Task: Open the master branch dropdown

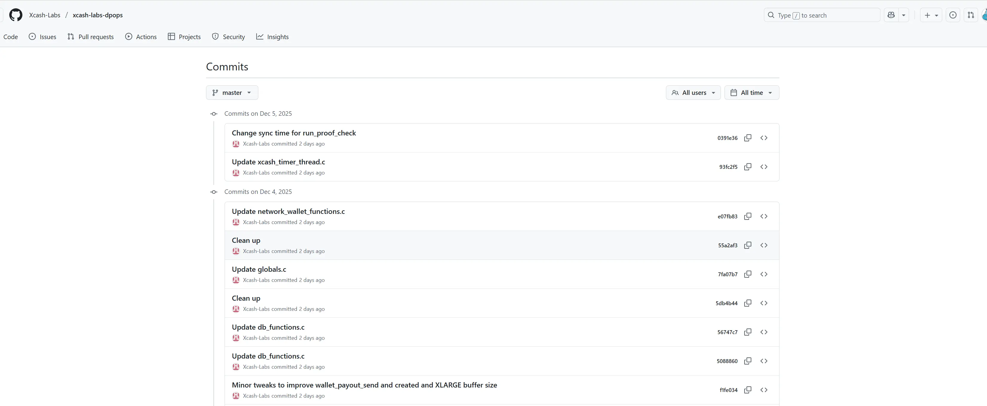Action: tap(232, 92)
